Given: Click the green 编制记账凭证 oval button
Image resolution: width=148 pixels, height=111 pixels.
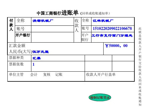Looking at the screenshot, I should [100, 97].
